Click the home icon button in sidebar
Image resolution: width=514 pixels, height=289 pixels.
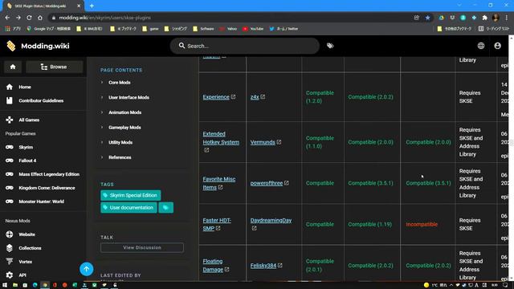click(13, 67)
